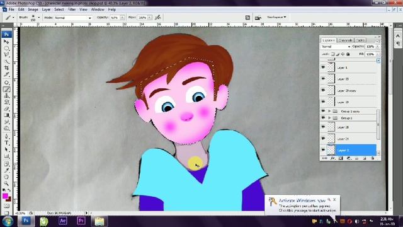
Task: Enable airbrush in the options bar
Action: (x=158, y=18)
